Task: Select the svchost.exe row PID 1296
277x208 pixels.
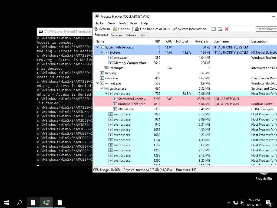Action: pos(185,161)
